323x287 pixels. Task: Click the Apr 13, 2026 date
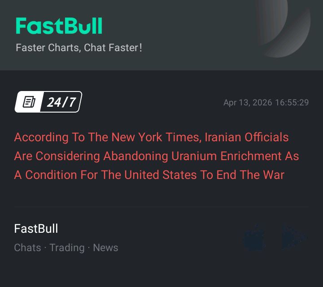click(248, 103)
